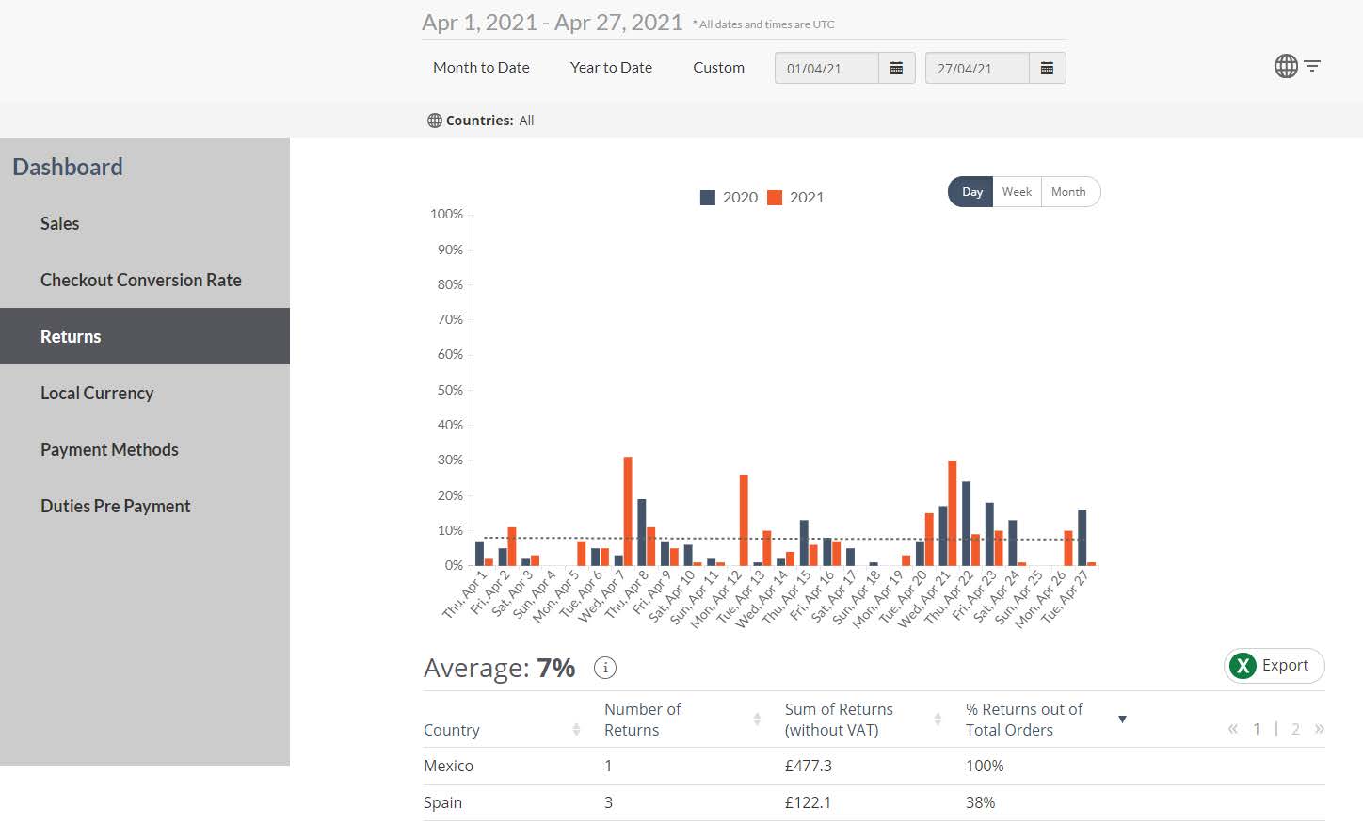The width and height of the screenshot is (1363, 825).
Task: Select Month to Date range
Action: 481,68
